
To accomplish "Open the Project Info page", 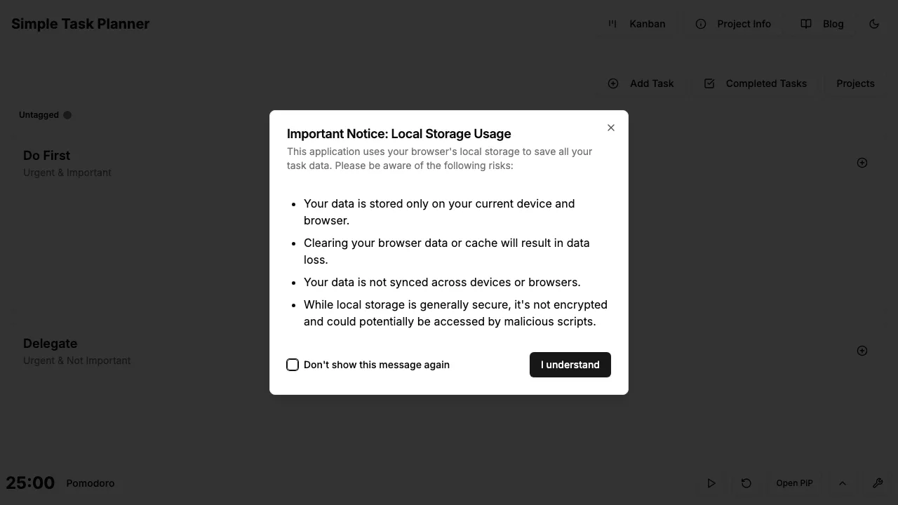I will pos(733,24).
